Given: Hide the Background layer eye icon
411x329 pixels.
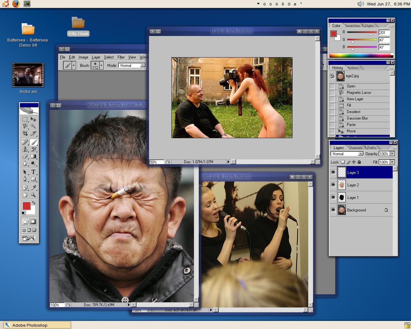Looking at the screenshot, I should pos(333,210).
